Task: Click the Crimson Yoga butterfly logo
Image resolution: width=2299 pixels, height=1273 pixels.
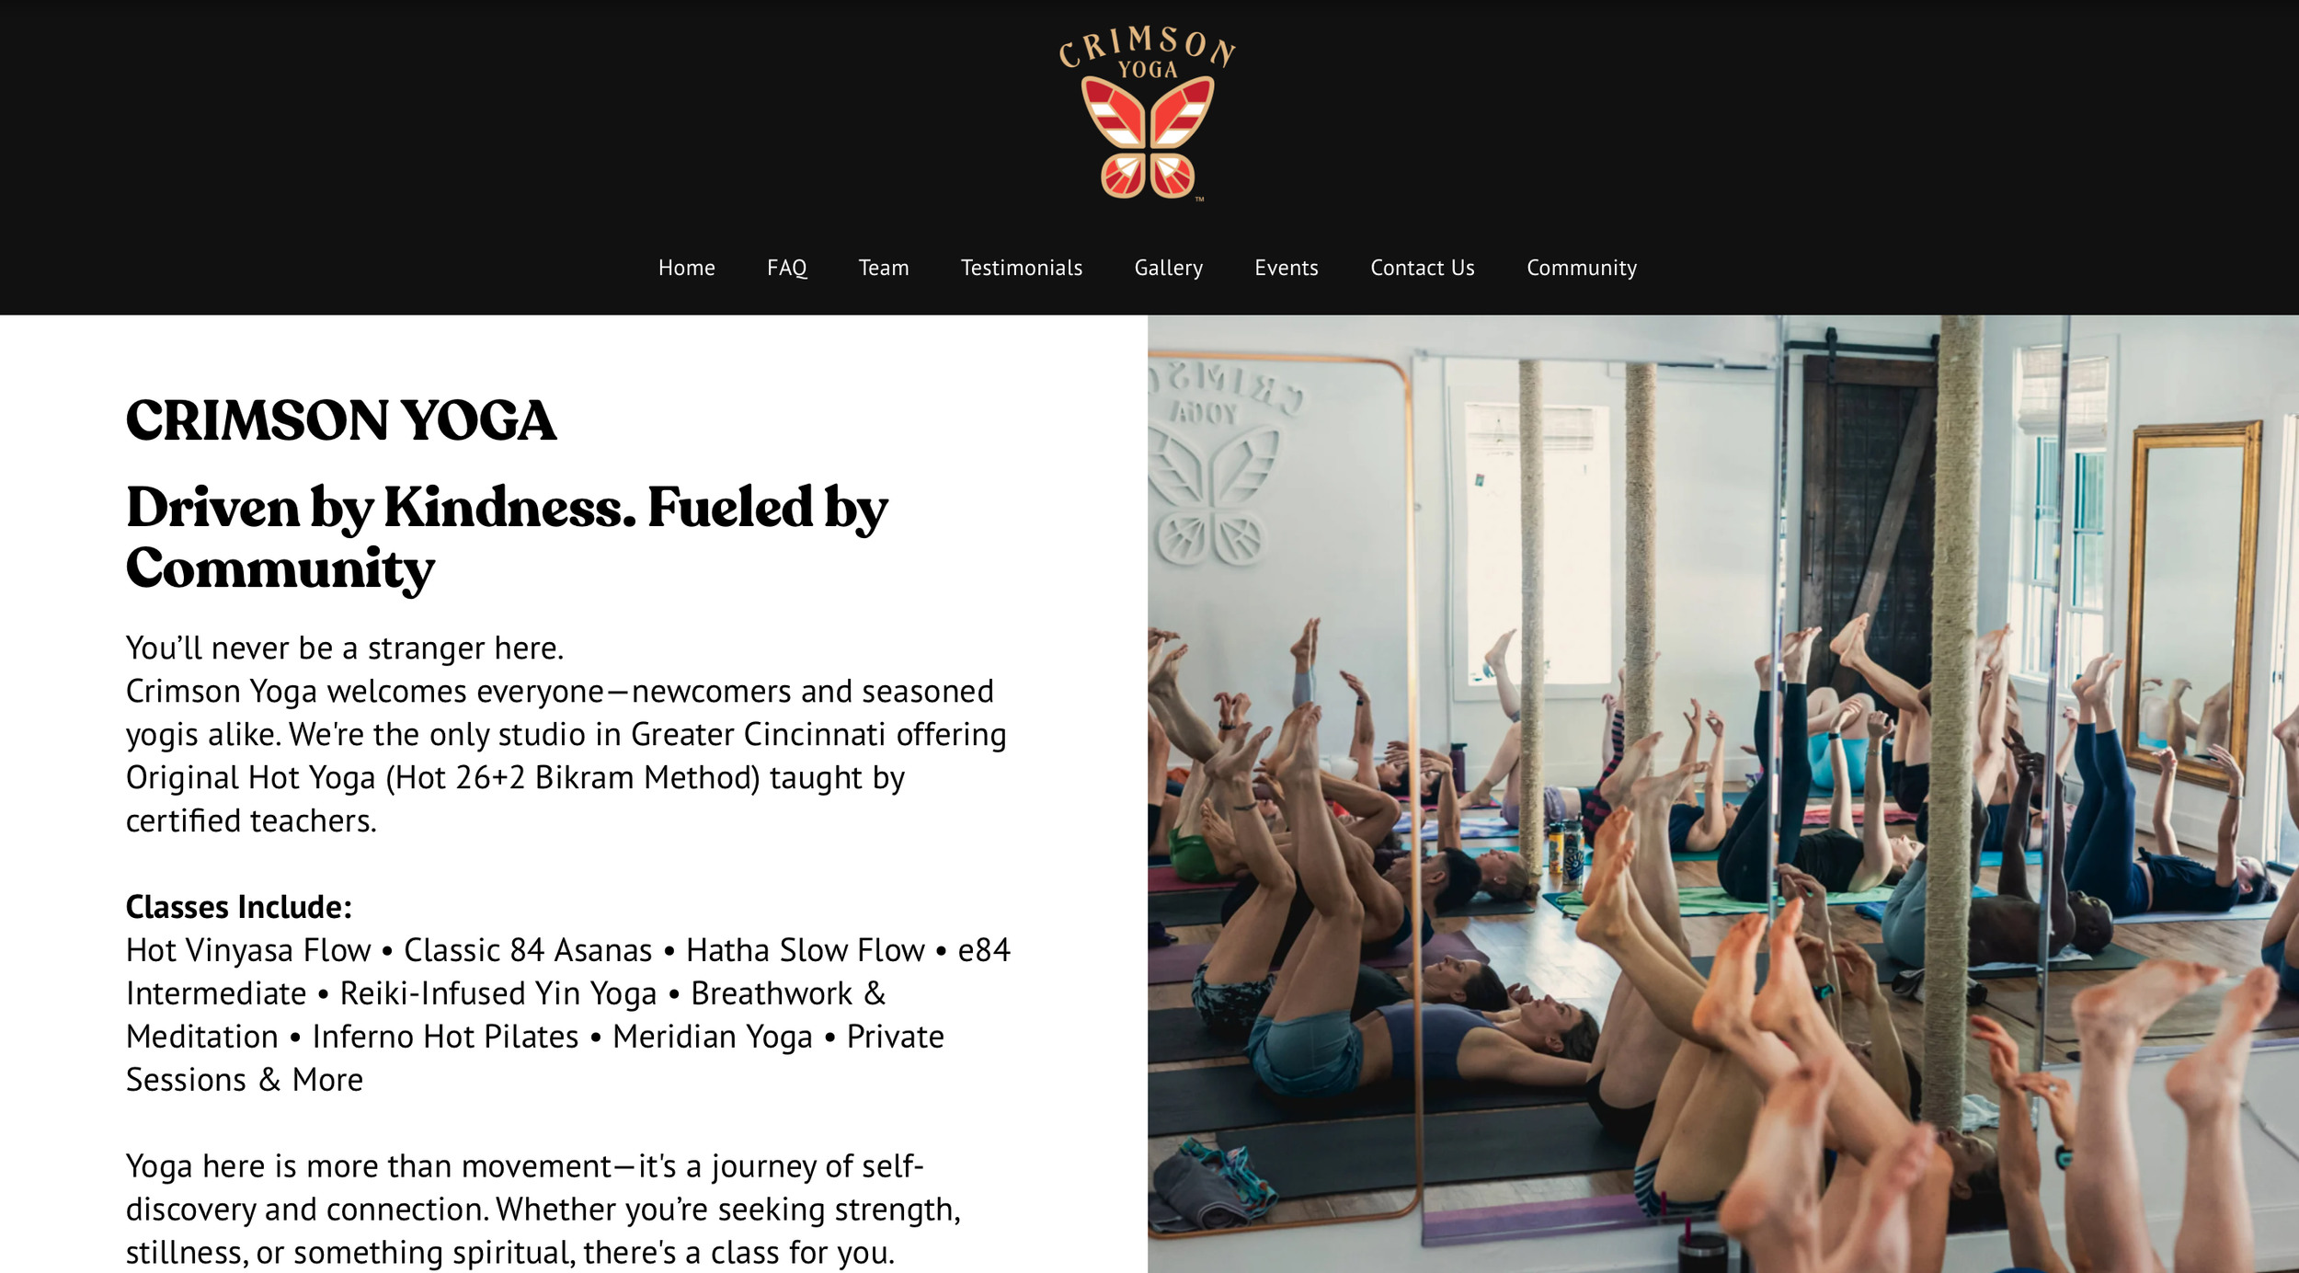Action: click(1147, 112)
